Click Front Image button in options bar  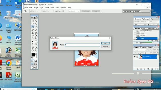86,11
